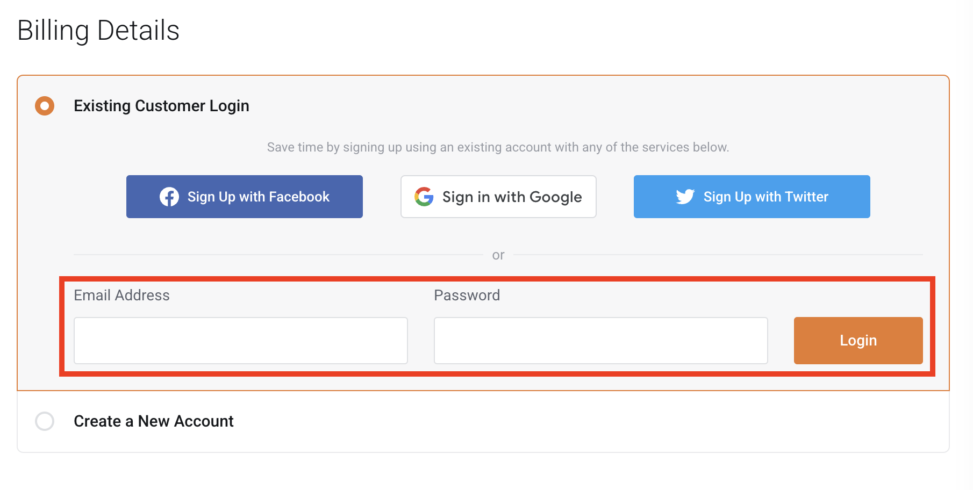This screenshot has height=490, width=973.
Task: Click the Facebook logo icon
Action: 169,197
